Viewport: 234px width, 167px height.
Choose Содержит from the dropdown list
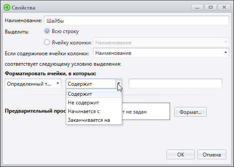[94, 94]
